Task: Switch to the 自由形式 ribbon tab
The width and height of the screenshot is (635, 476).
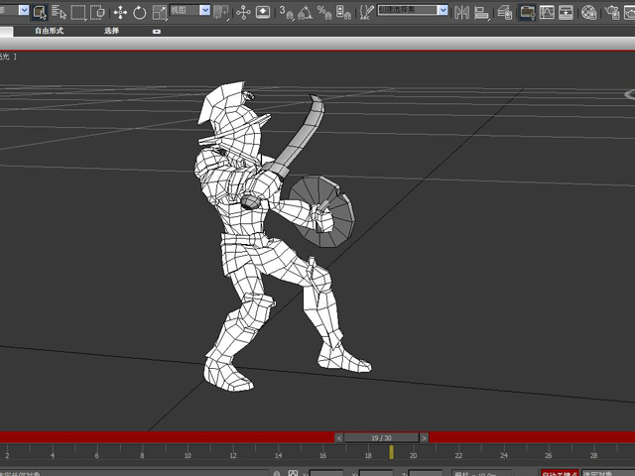Action: tap(49, 31)
